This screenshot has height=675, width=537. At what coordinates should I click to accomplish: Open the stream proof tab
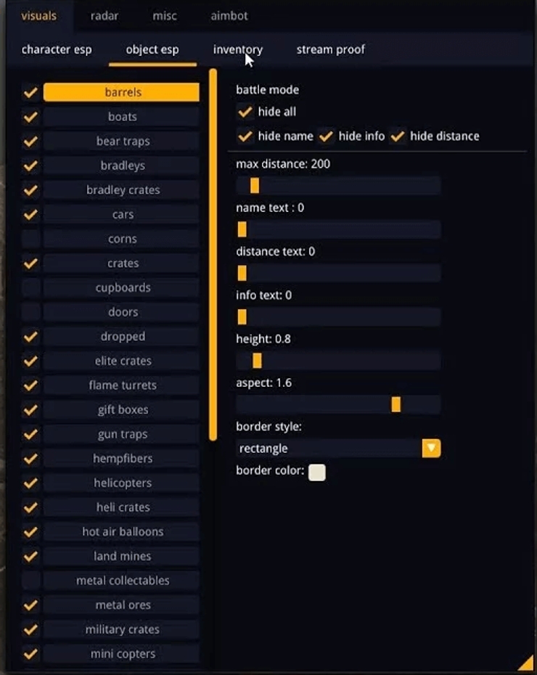point(330,49)
